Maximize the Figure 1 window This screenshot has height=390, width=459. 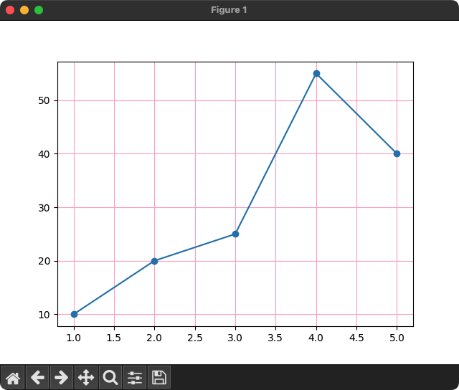point(39,10)
